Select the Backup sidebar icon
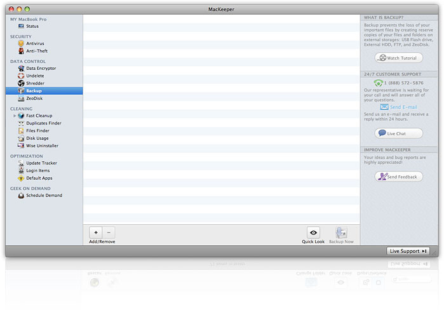The height and width of the screenshot is (315, 444). [x=21, y=91]
